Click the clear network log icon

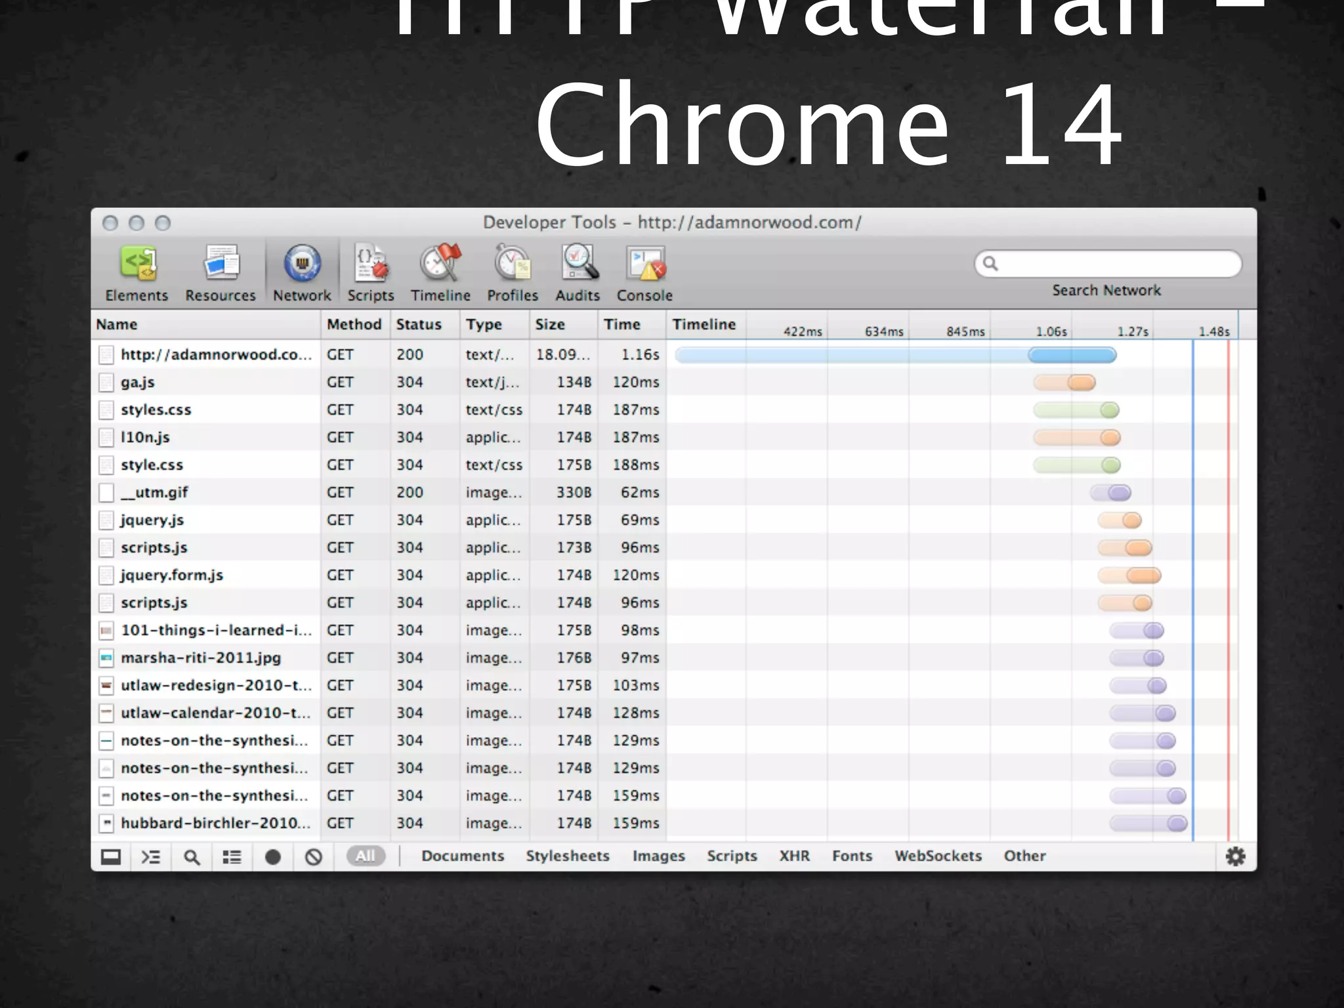[314, 856]
